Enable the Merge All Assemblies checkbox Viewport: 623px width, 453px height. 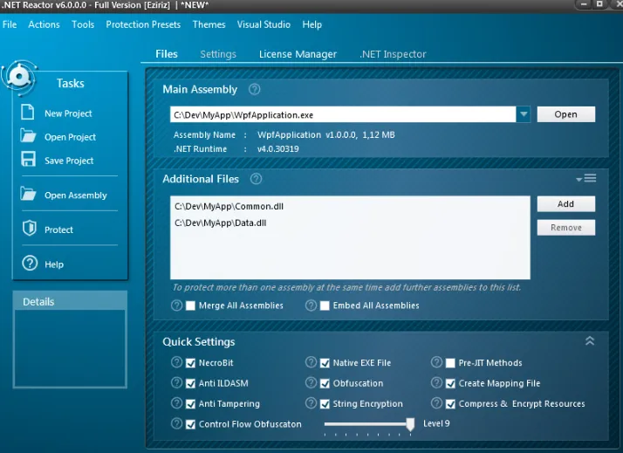(190, 305)
